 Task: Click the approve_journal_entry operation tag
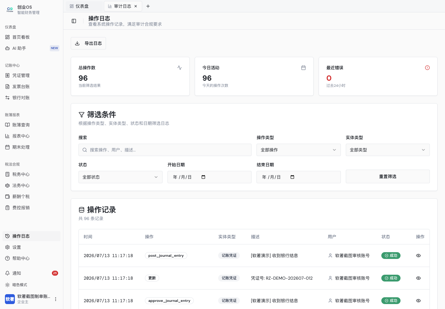(169, 301)
